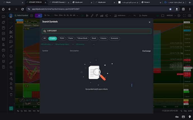Open the gauge meter sidebar icon
193x120 pixels.
coord(3,50)
